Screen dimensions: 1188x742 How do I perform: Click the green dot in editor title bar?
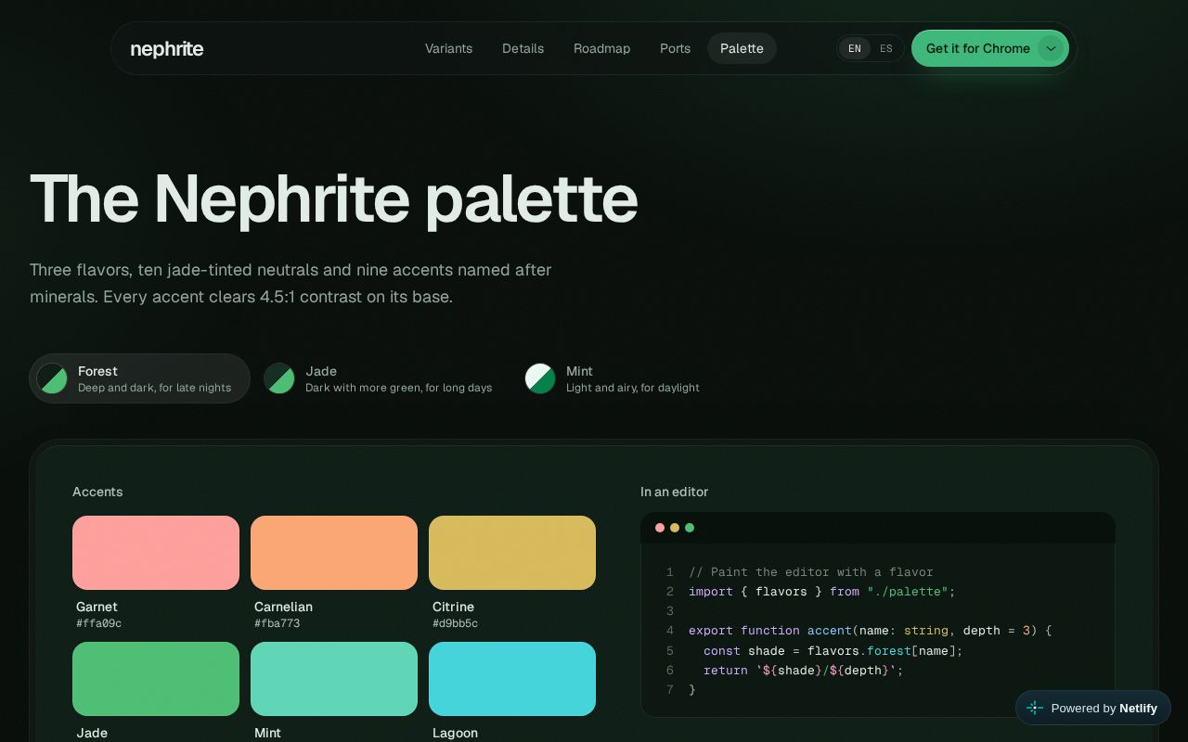(x=690, y=528)
